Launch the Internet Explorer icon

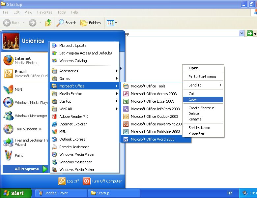click(x=54, y=124)
